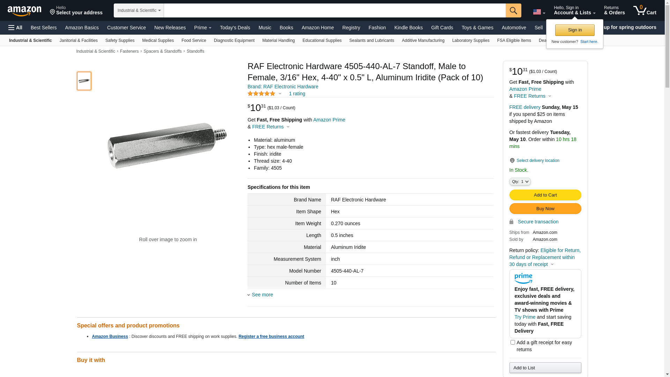
Task: Open the Spacers & Standoffs breadcrumb link
Action: point(163,51)
